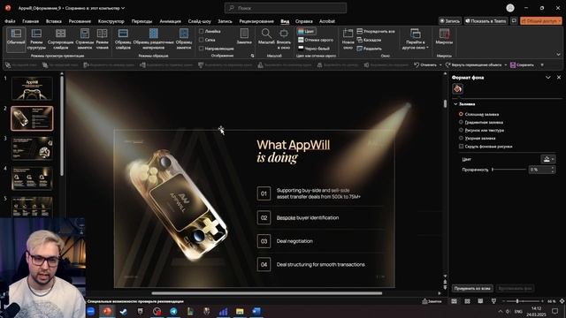
Task: Click the Применить ко всем button
Action: click(472, 289)
